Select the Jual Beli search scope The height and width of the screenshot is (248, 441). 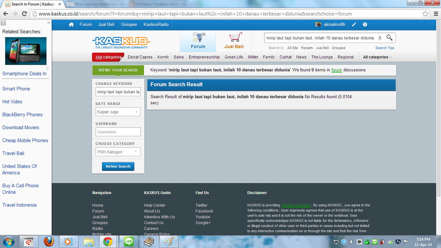pos(322,48)
